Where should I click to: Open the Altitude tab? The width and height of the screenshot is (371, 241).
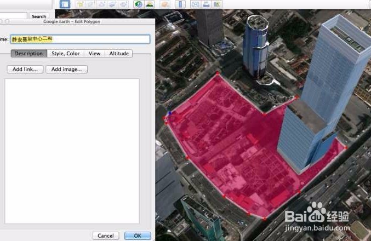point(119,54)
